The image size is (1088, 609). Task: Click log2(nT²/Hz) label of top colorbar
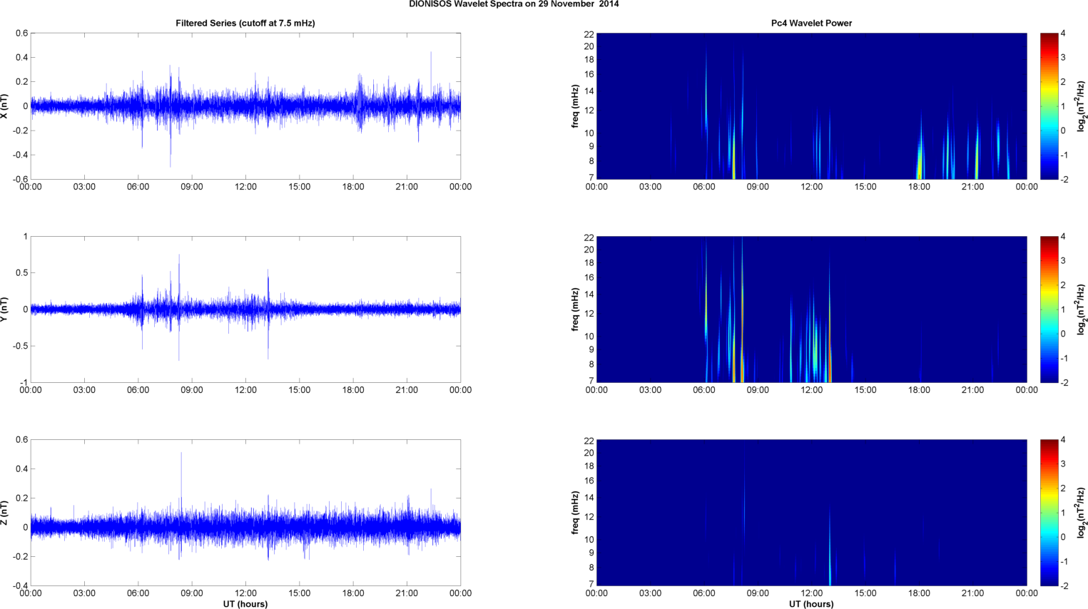pyautogui.click(x=1082, y=106)
